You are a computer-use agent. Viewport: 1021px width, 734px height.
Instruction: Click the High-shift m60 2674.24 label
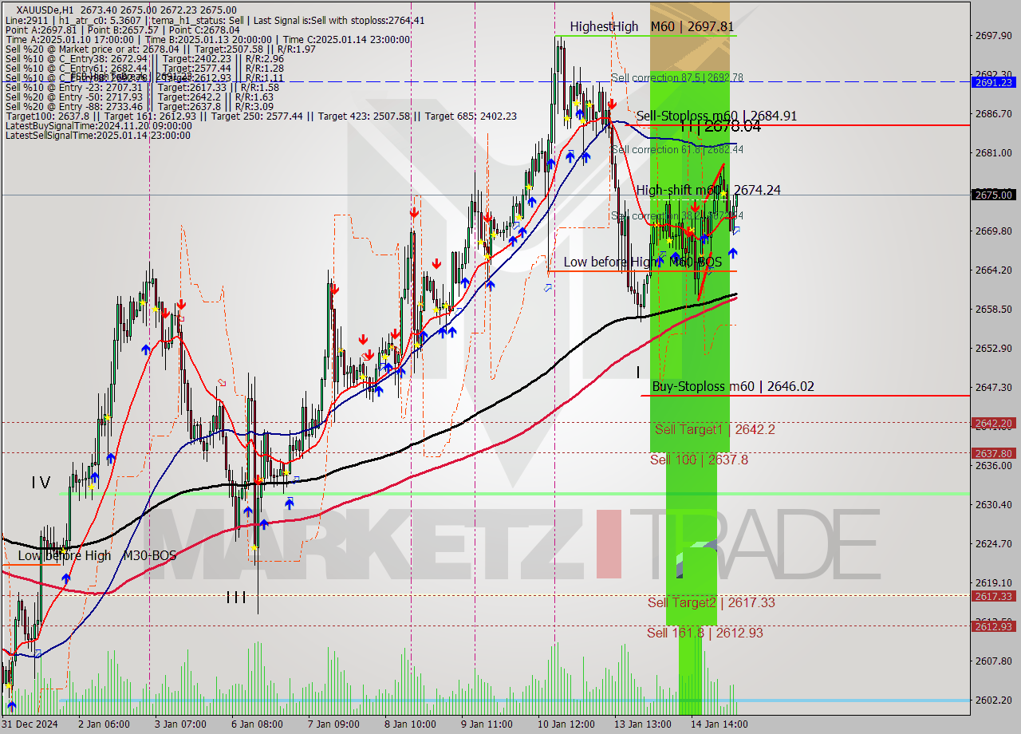(x=708, y=190)
